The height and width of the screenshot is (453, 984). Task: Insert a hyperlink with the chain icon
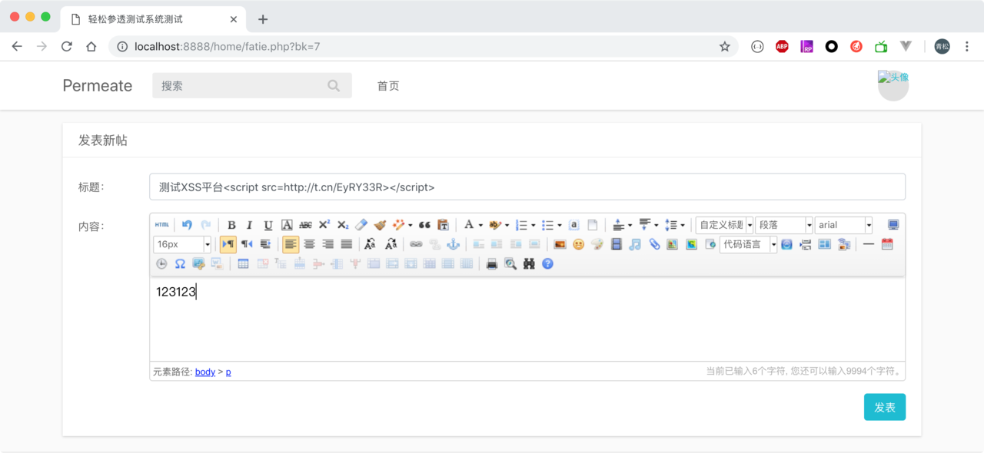416,244
